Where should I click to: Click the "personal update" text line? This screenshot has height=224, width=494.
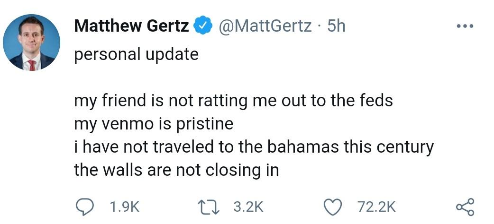pos(136,54)
